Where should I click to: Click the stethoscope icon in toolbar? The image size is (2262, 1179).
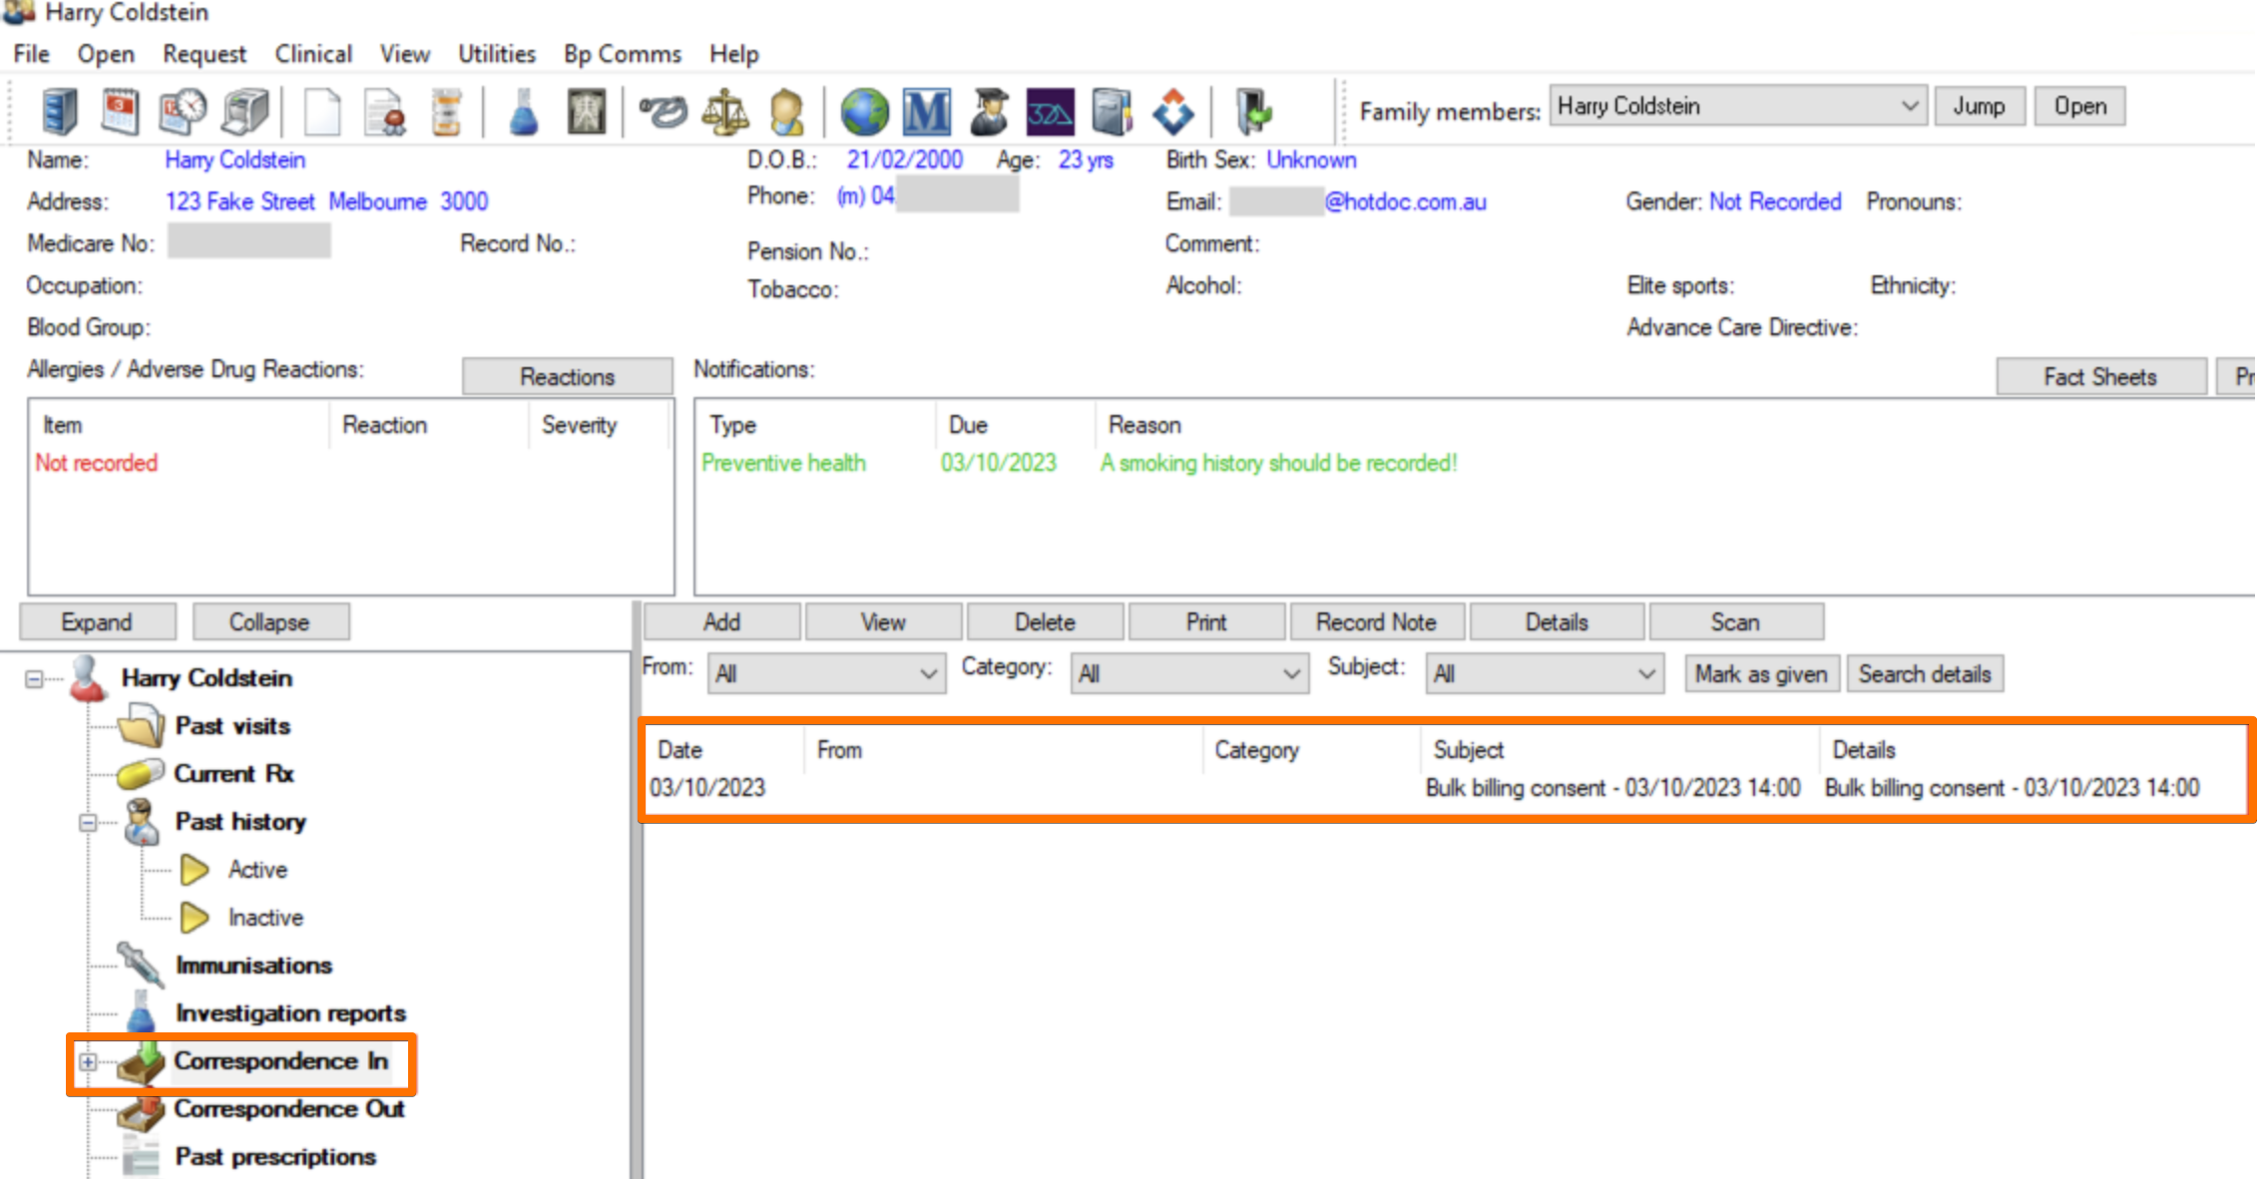click(x=663, y=112)
